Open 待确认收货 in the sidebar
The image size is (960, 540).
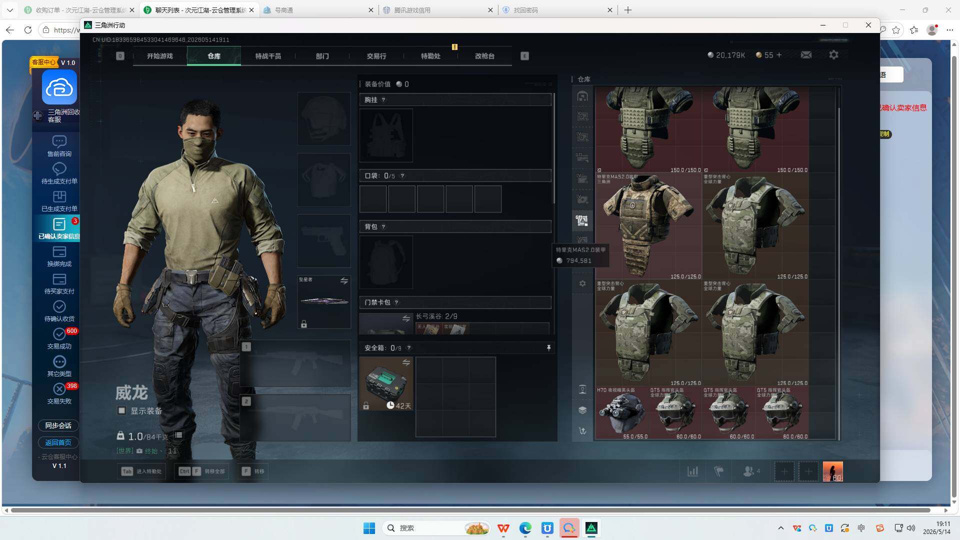pyautogui.click(x=59, y=311)
